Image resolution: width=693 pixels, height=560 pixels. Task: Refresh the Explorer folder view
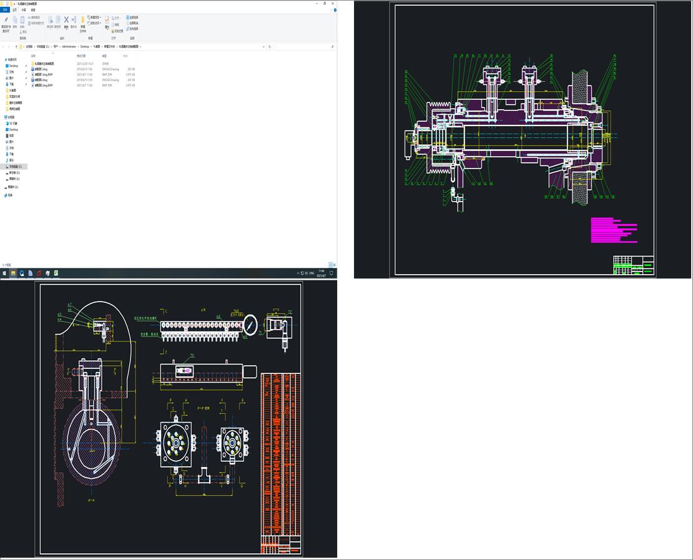click(x=270, y=46)
